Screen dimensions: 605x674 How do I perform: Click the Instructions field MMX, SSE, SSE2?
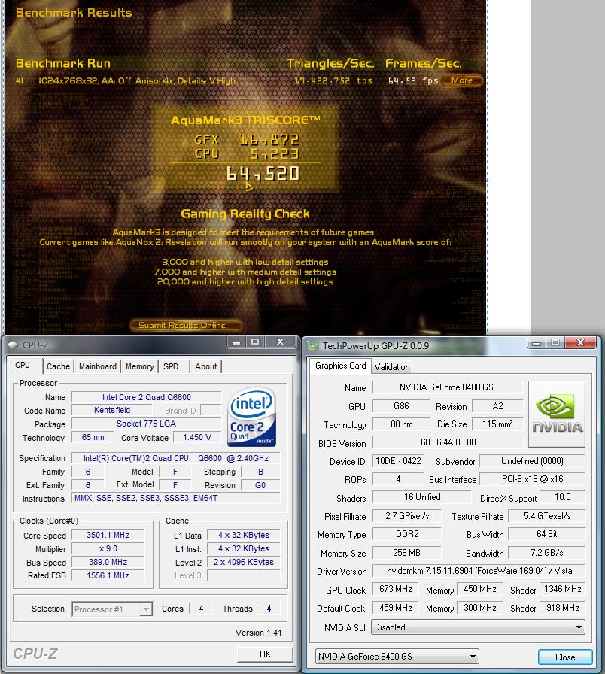[175, 498]
